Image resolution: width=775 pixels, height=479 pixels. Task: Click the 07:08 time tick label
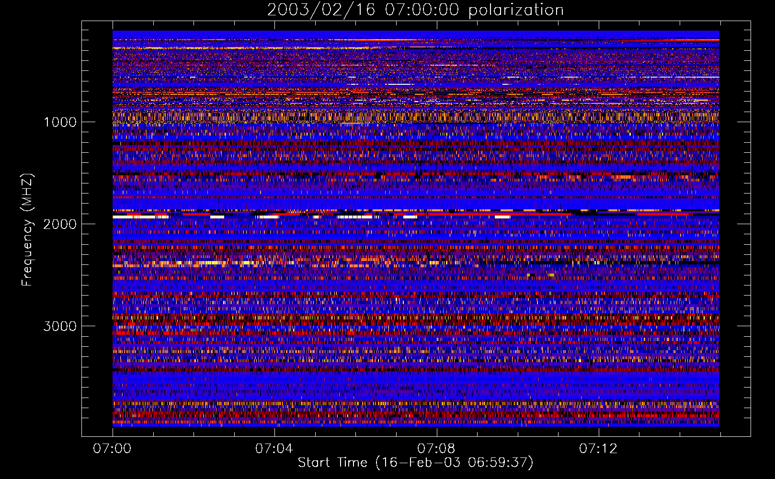436,449
